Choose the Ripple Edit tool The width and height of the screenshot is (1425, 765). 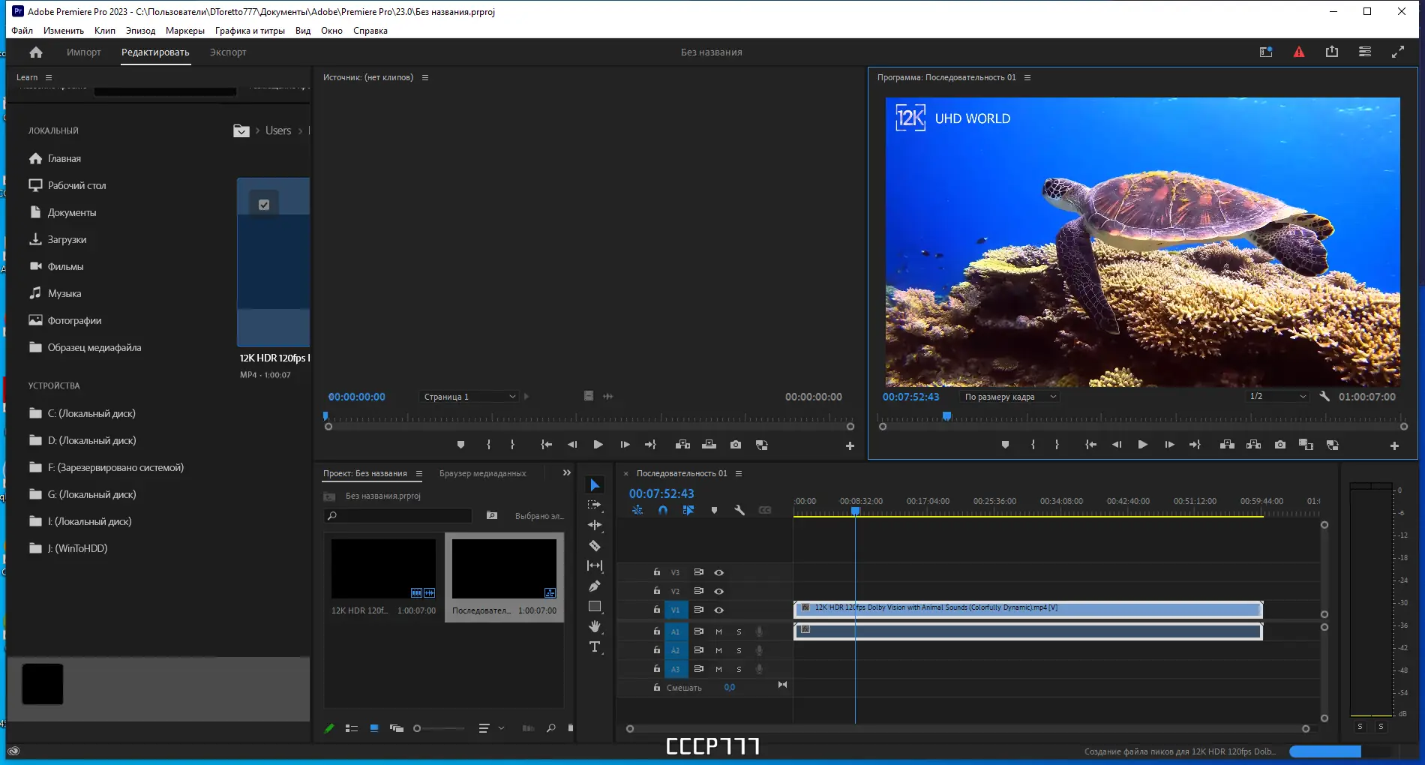click(x=595, y=525)
